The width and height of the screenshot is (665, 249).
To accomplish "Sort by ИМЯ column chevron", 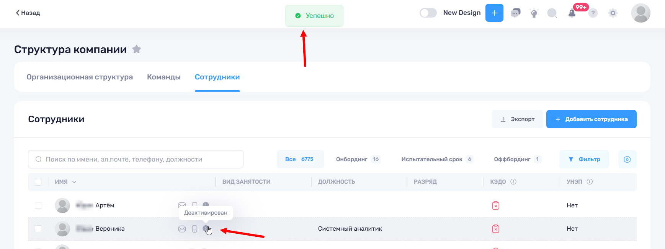I will (74, 182).
